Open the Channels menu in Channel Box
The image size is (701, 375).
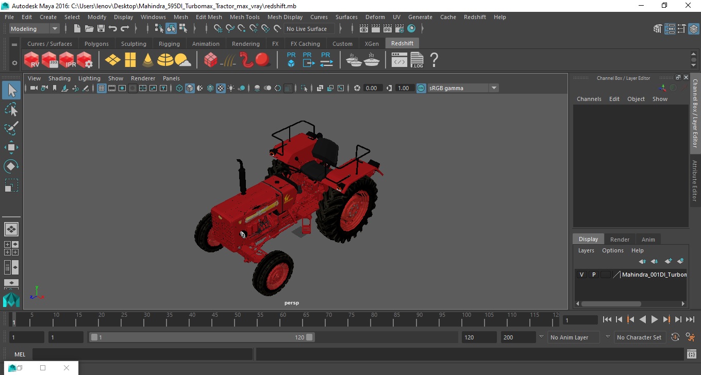[589, 99]
